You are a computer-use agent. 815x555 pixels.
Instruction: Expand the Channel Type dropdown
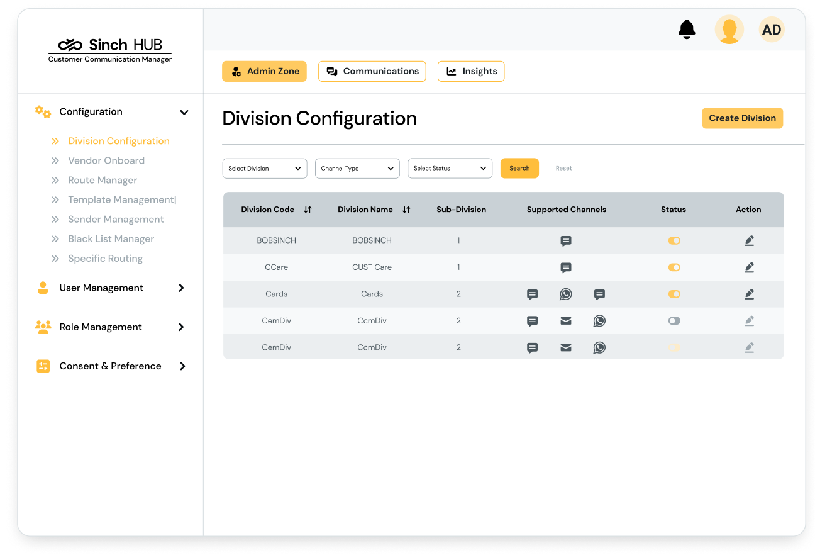click(x=357, y=168)
